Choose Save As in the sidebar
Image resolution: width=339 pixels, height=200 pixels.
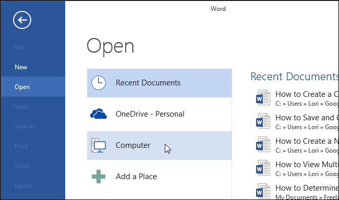coord(25,127)
